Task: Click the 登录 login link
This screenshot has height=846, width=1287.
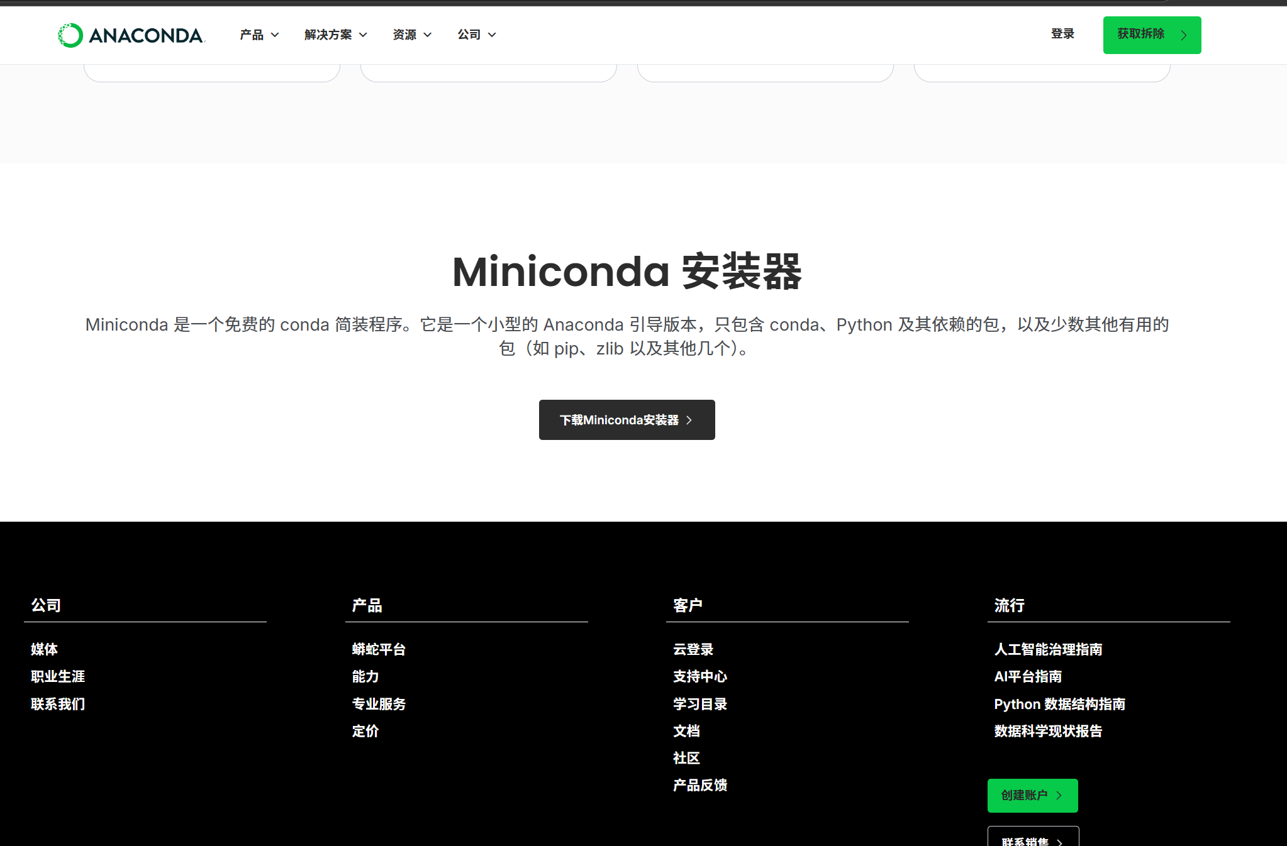Action: [1062, 34]
